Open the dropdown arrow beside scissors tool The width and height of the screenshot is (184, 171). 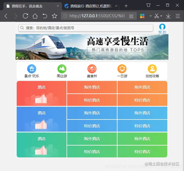pos(161,16)
